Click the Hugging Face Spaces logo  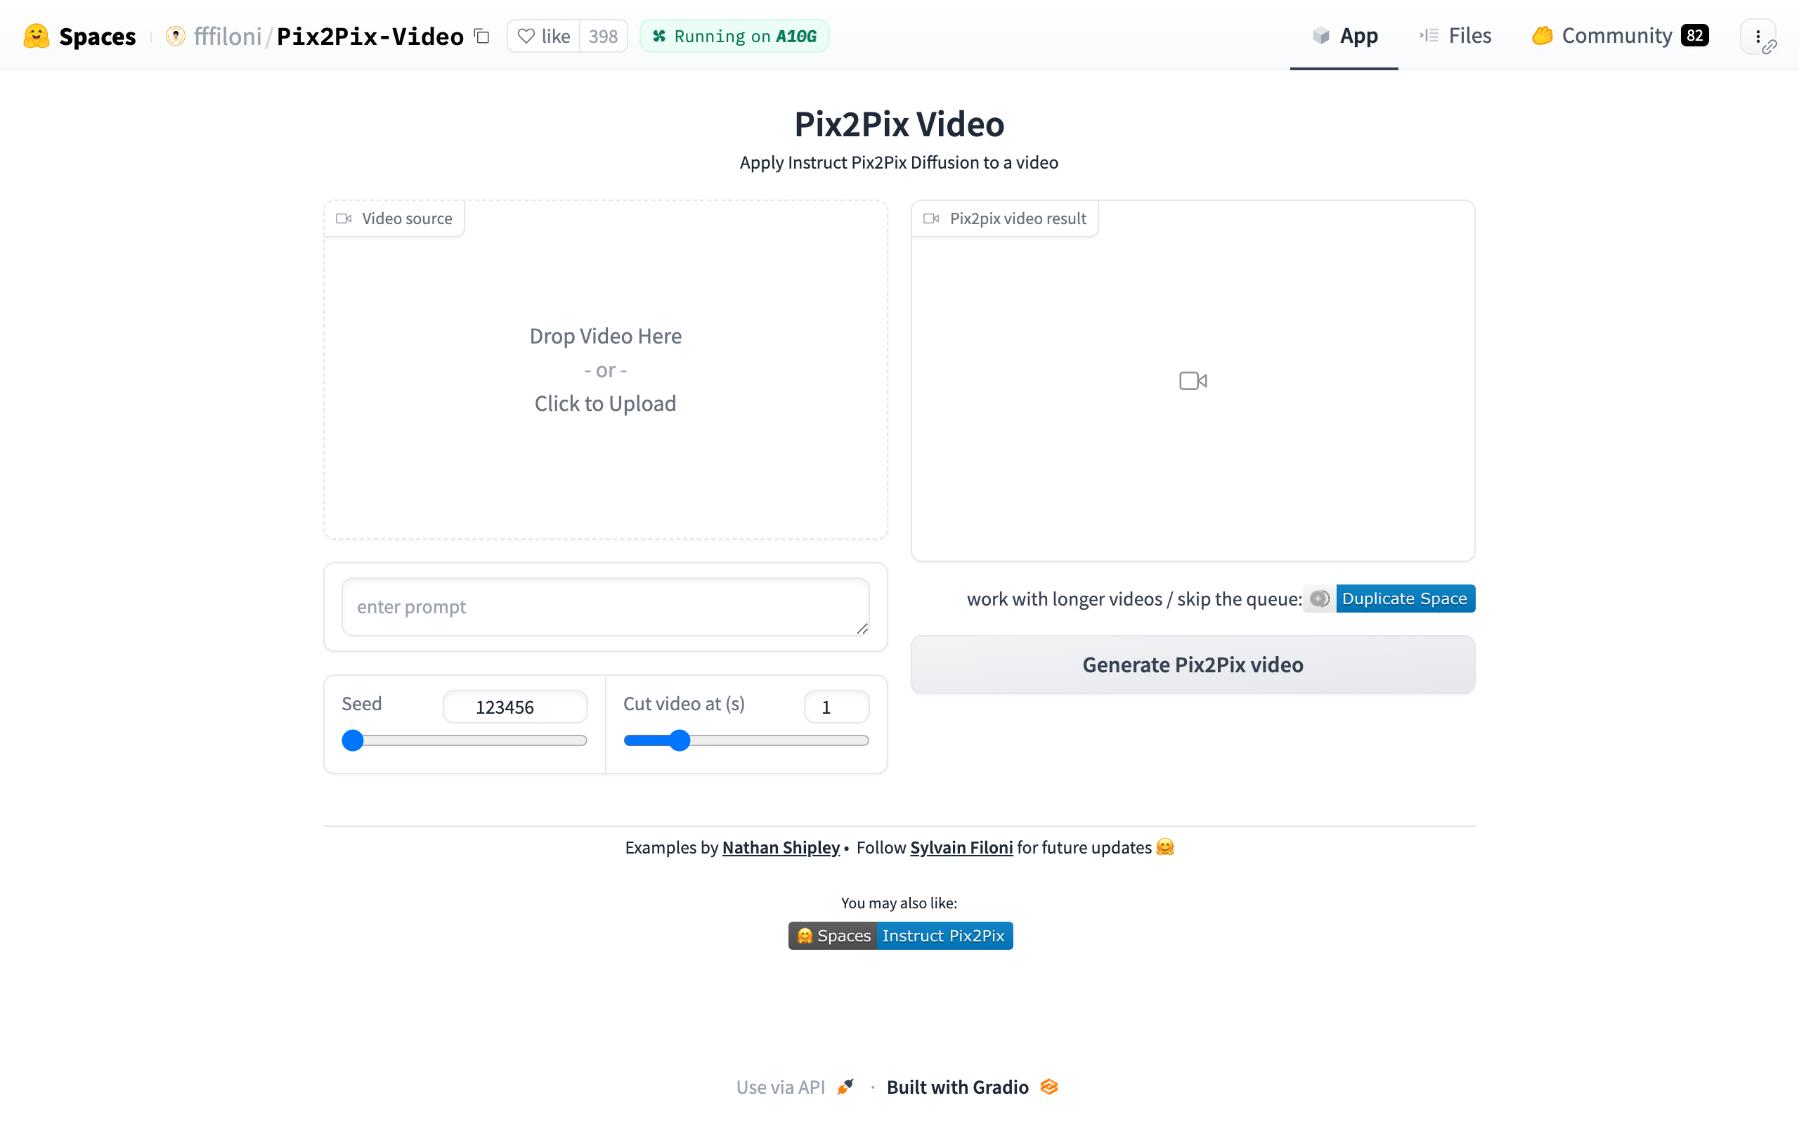point(36,36)
